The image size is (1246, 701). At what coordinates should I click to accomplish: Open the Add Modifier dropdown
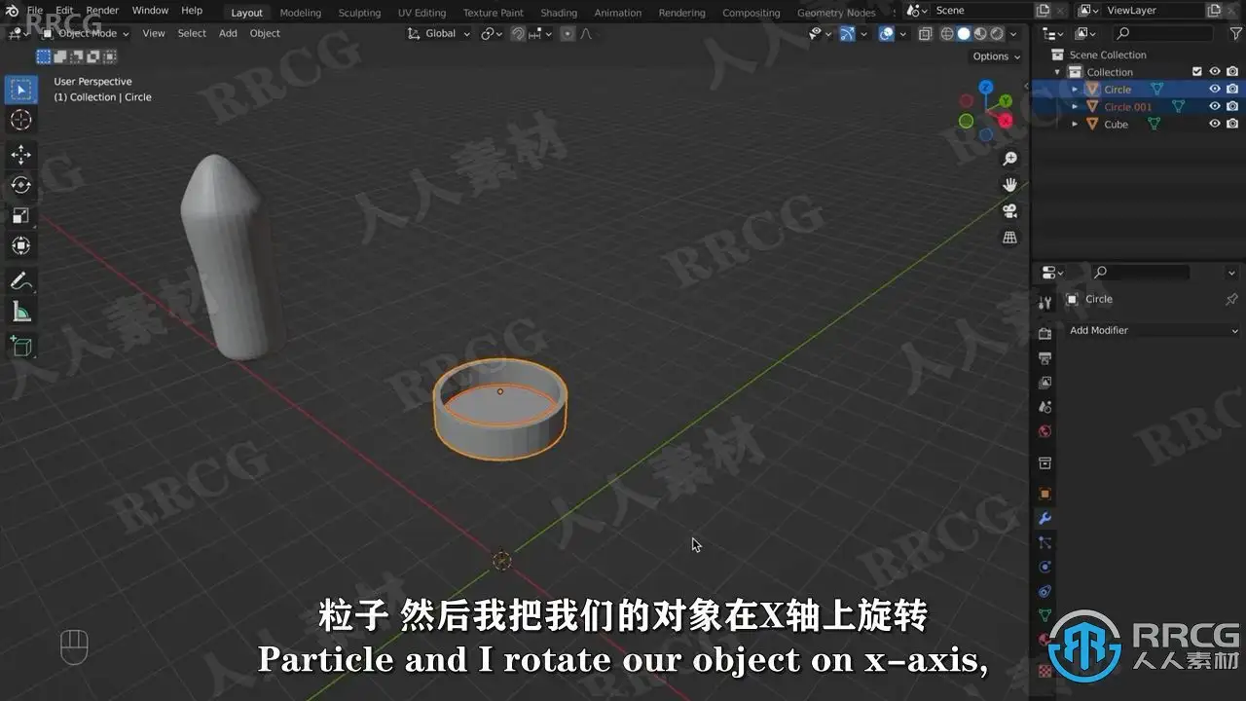tap(1153, 330)
